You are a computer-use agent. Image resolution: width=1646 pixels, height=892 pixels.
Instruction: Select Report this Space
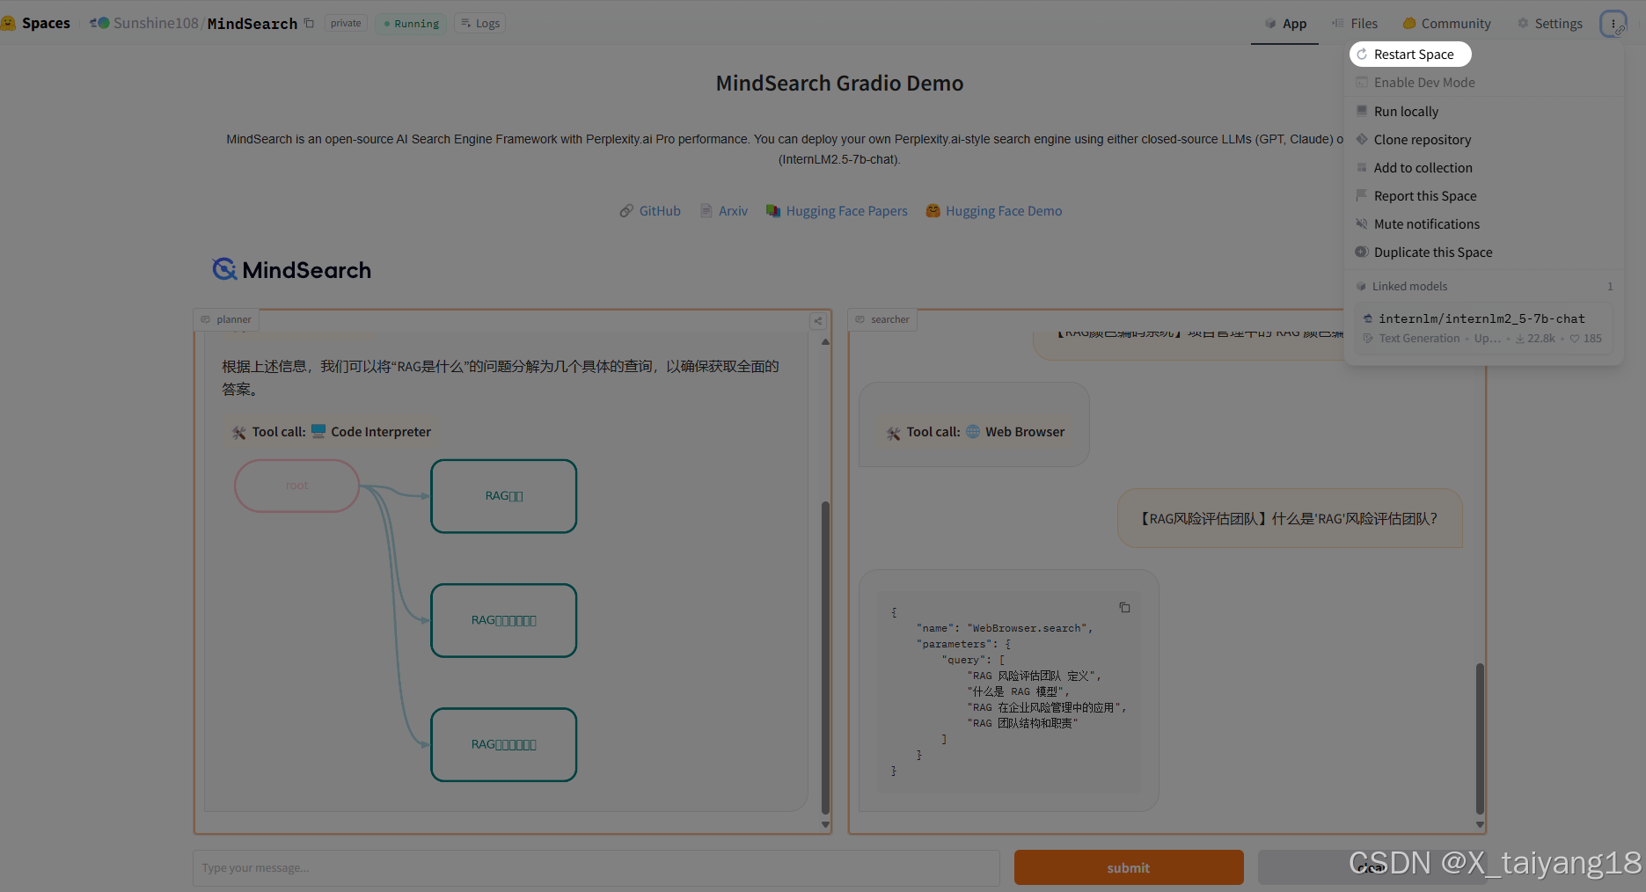[x=1425, y=196]
